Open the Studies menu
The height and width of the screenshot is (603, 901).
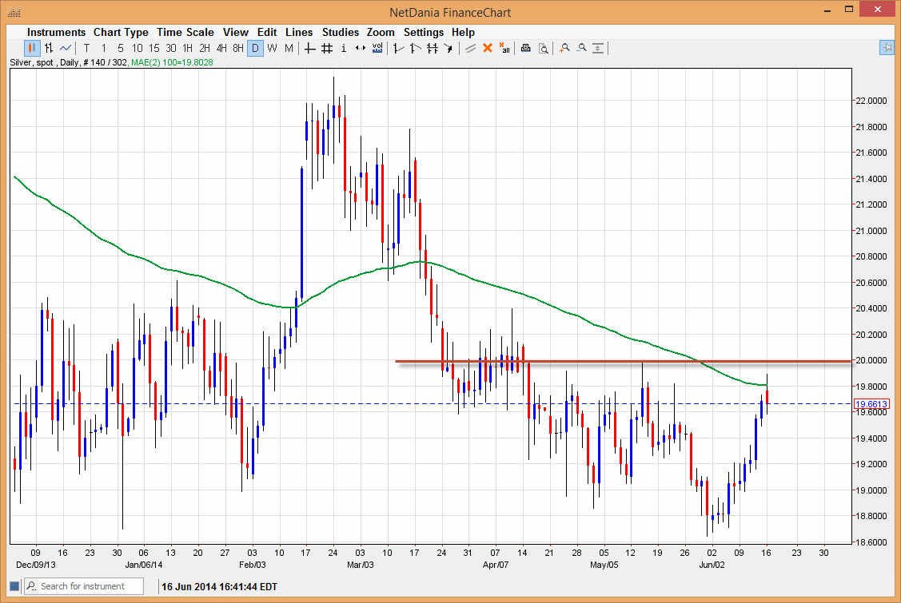click(x=341, y=32)
